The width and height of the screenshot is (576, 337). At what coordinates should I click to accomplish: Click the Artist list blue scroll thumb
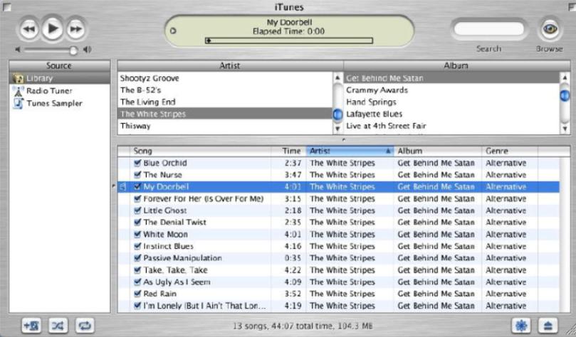point(337,114)
